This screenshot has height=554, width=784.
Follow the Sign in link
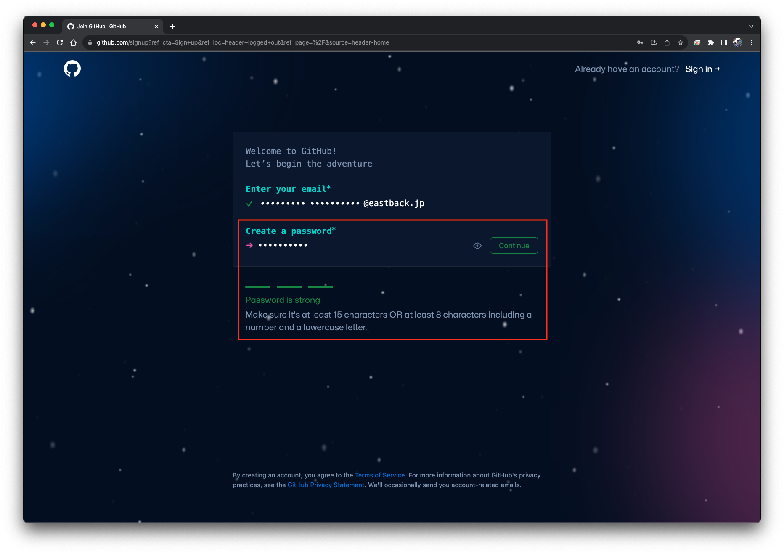pyautogui.click(x=702, y=69)
